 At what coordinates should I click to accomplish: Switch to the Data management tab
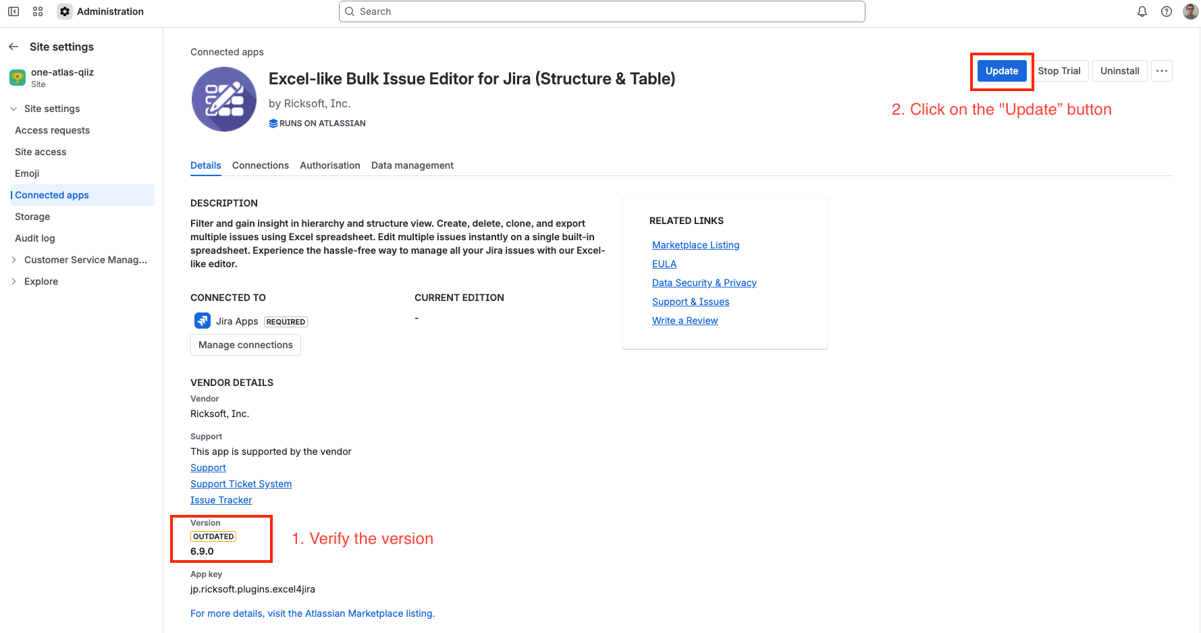[x=412, y=165]
